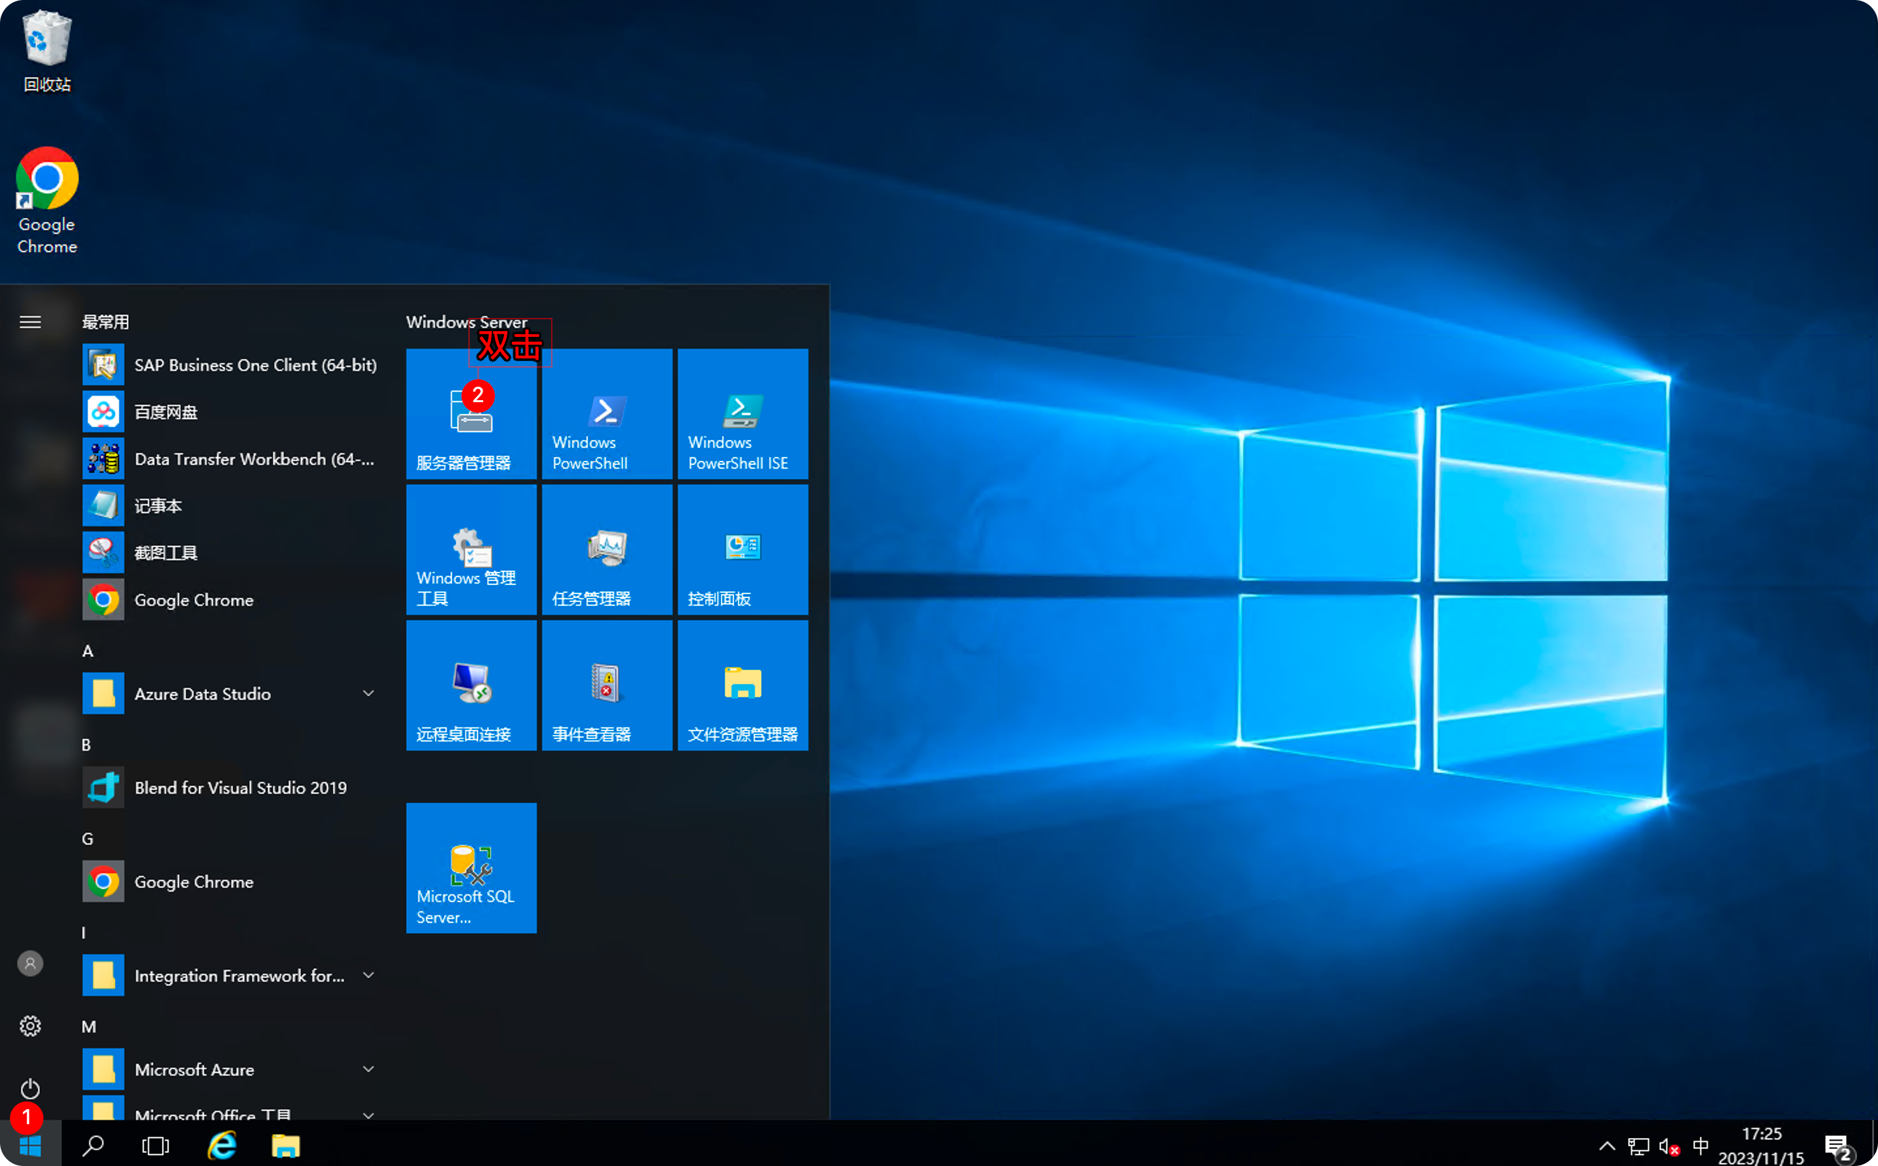Click the Windows Start button
Image resolution: width=1878 pixels, height=1166 pixels.
pyautogui.click(x=30, y=1145)
